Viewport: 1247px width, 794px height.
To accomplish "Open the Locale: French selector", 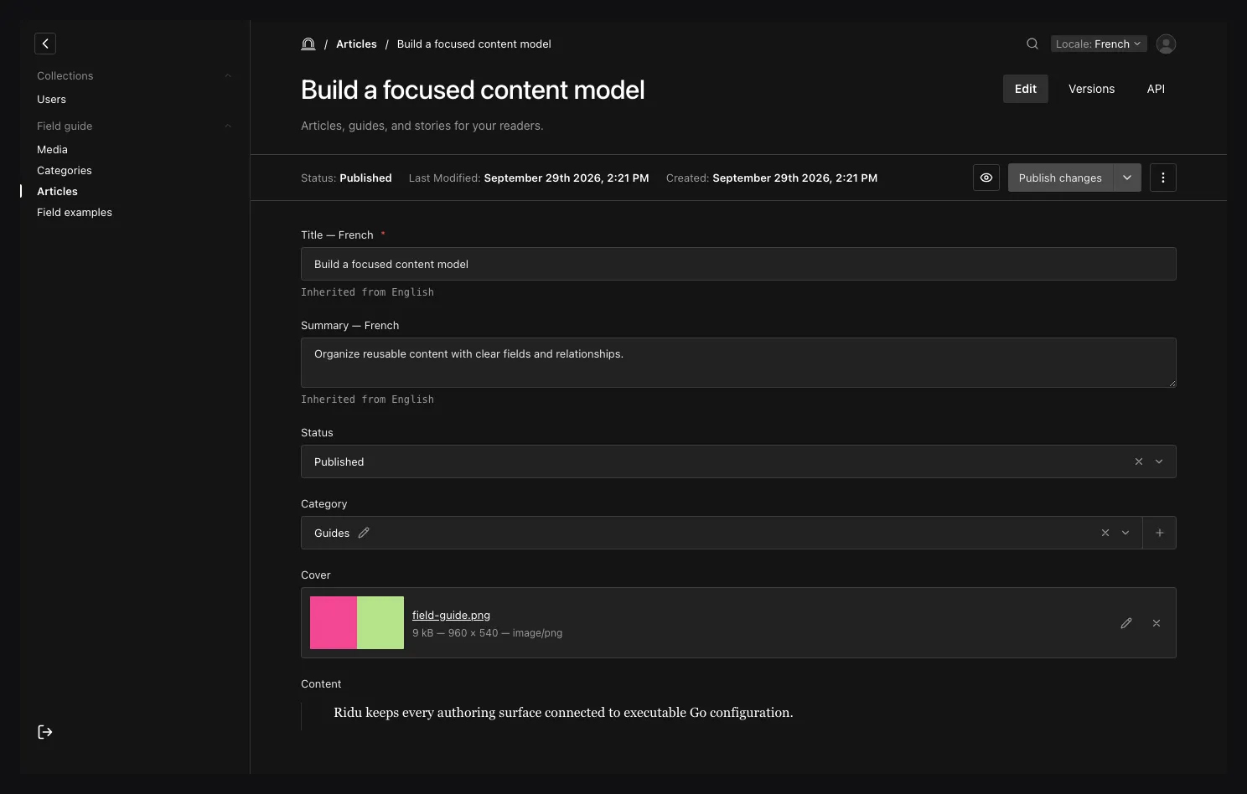I will coord(1099,44).
